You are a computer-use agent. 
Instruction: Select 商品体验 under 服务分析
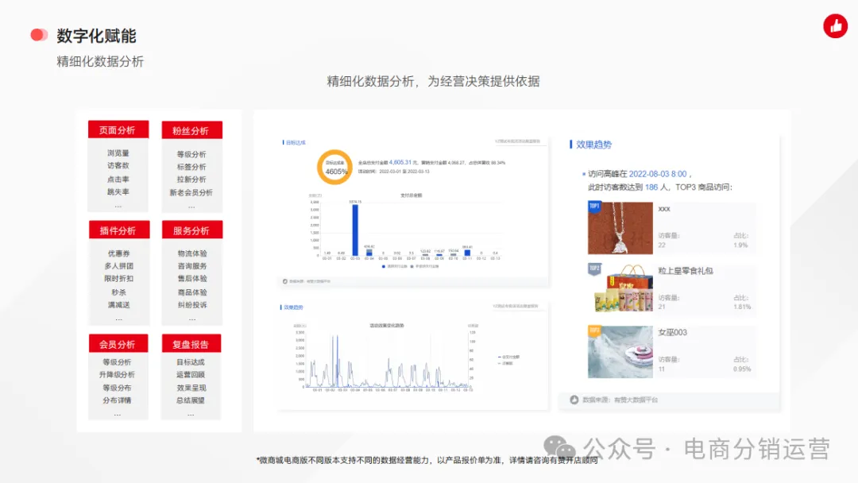pos(192,292)
